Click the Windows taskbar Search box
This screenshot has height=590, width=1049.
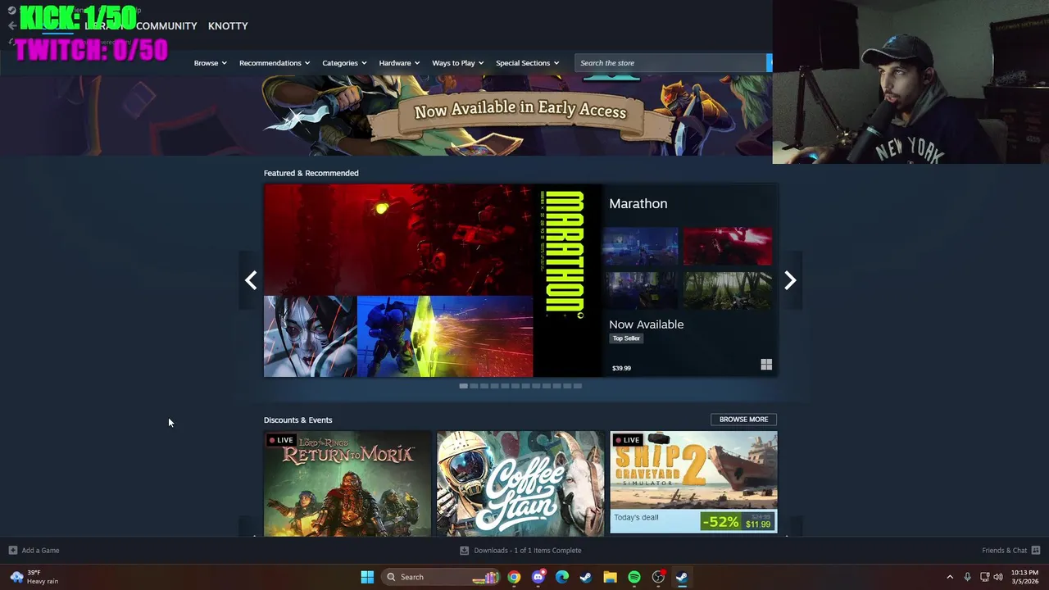442,577
